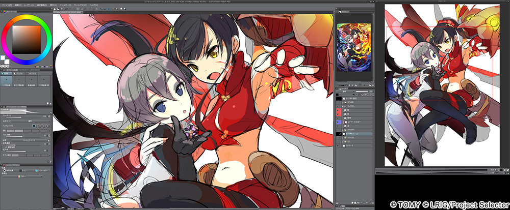Open the 合成モード dropdown in tool property

[x=32, y=121]
